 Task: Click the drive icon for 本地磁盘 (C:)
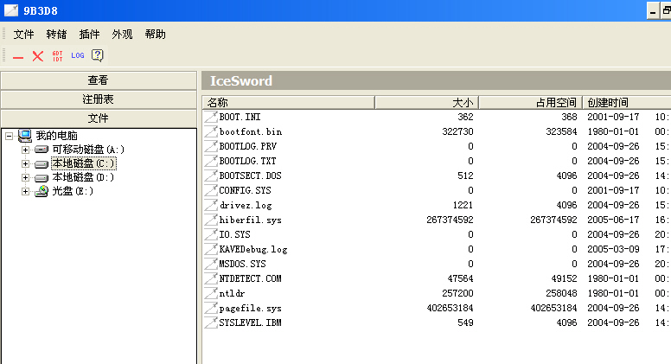click(42, 163)
